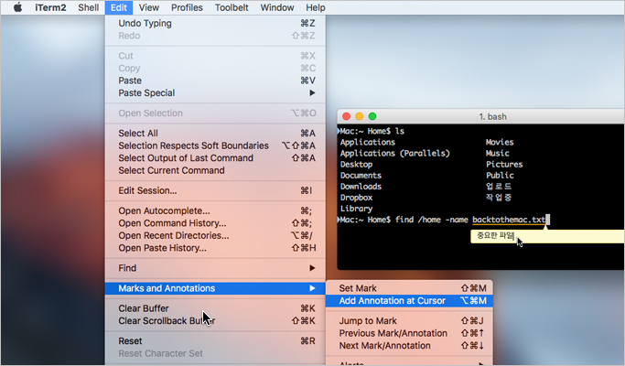Click 'Pictures' in terminal listing

pos(504,165)
